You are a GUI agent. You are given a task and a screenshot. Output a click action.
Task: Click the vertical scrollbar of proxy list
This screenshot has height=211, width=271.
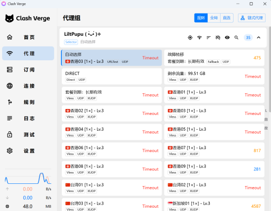pos(270,69)
